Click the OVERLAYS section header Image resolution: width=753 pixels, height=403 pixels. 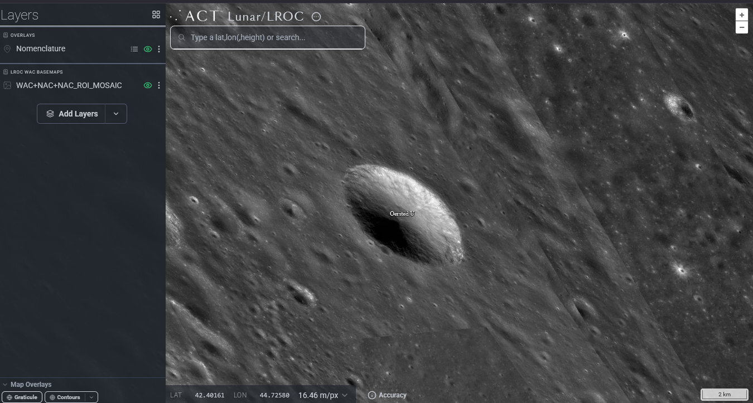click(22, 35)
